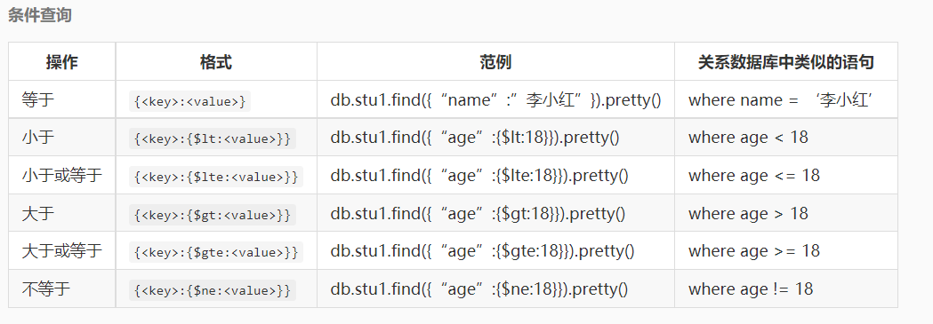
Task: Click the find example with name 李小红
Action: coord(495,99)
